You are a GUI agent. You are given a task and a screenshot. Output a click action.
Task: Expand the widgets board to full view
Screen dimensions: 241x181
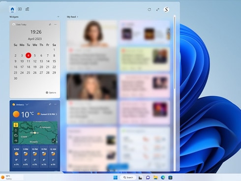[158, 9]
